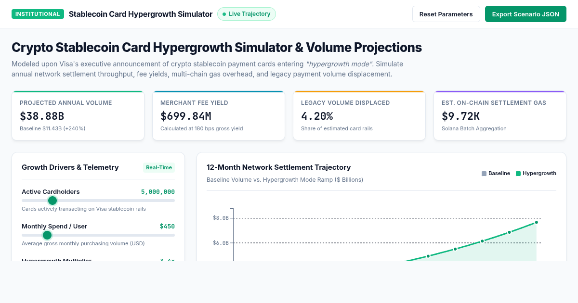Toggle the Baseline legend series
578x303 pixels.
click(496, 173)
